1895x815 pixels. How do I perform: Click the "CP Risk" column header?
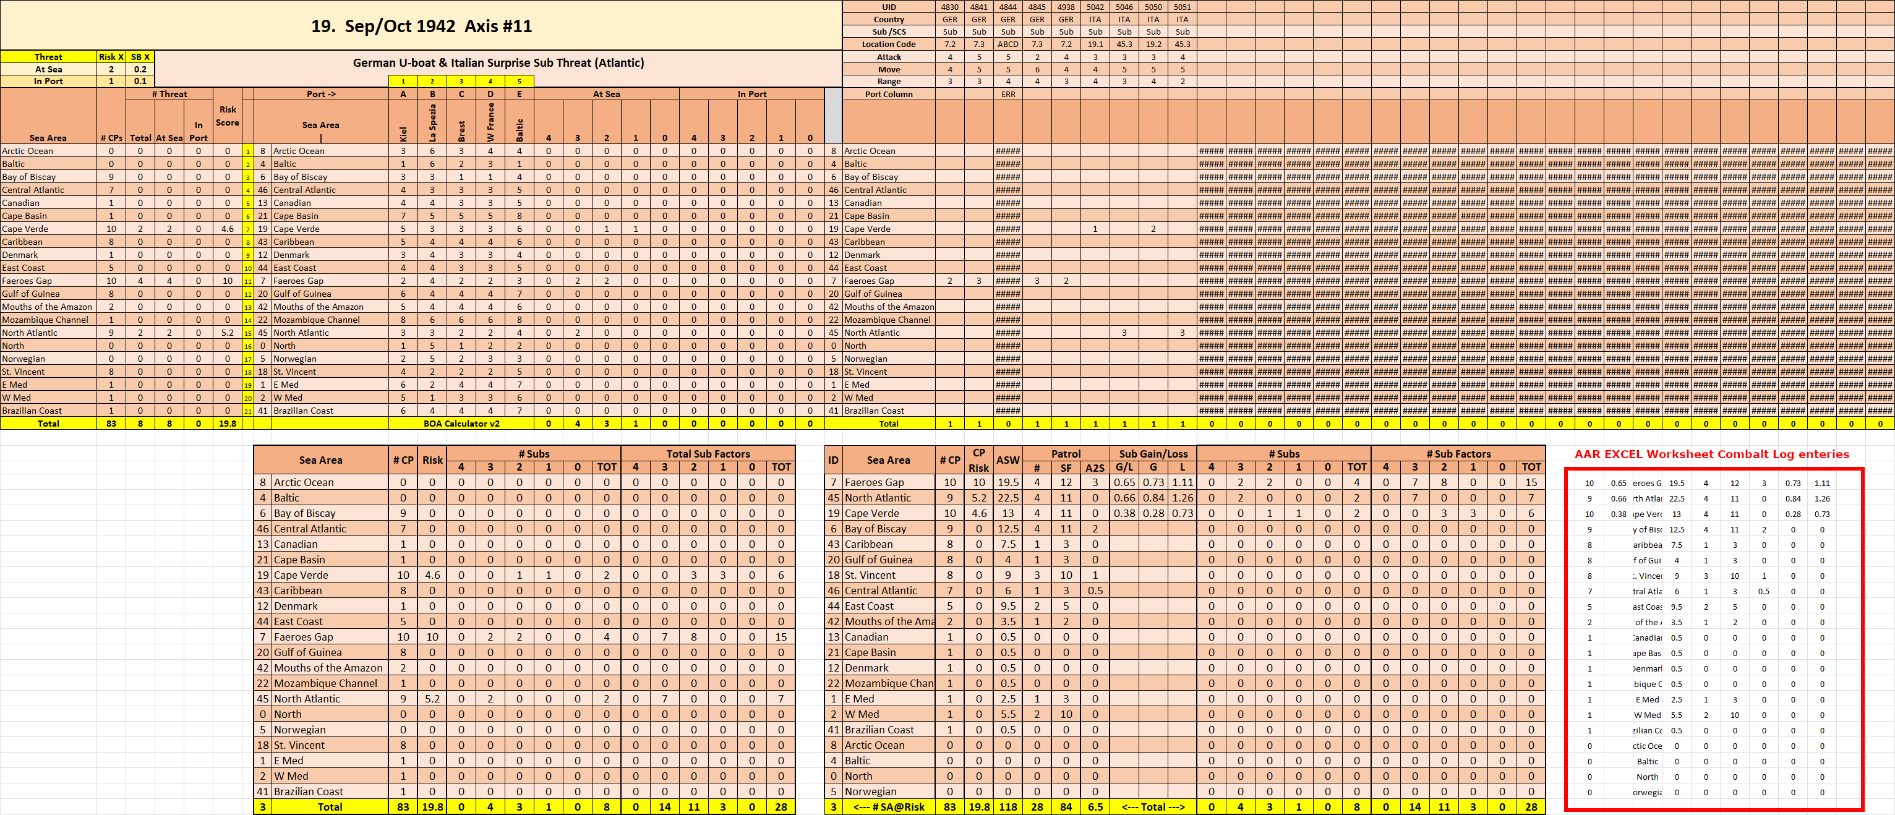978,461
